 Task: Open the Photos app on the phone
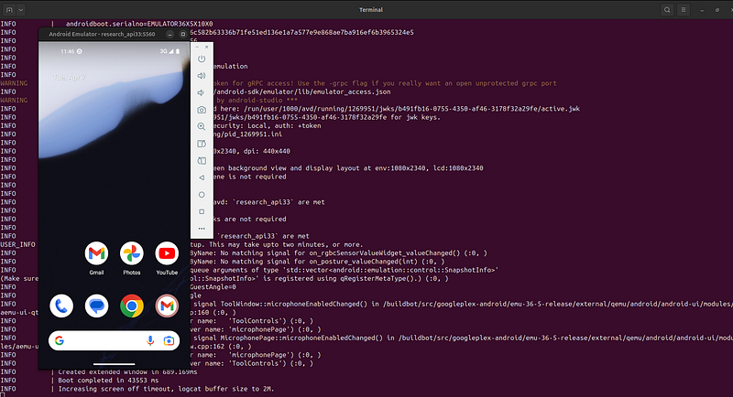(x=131, y=258)
